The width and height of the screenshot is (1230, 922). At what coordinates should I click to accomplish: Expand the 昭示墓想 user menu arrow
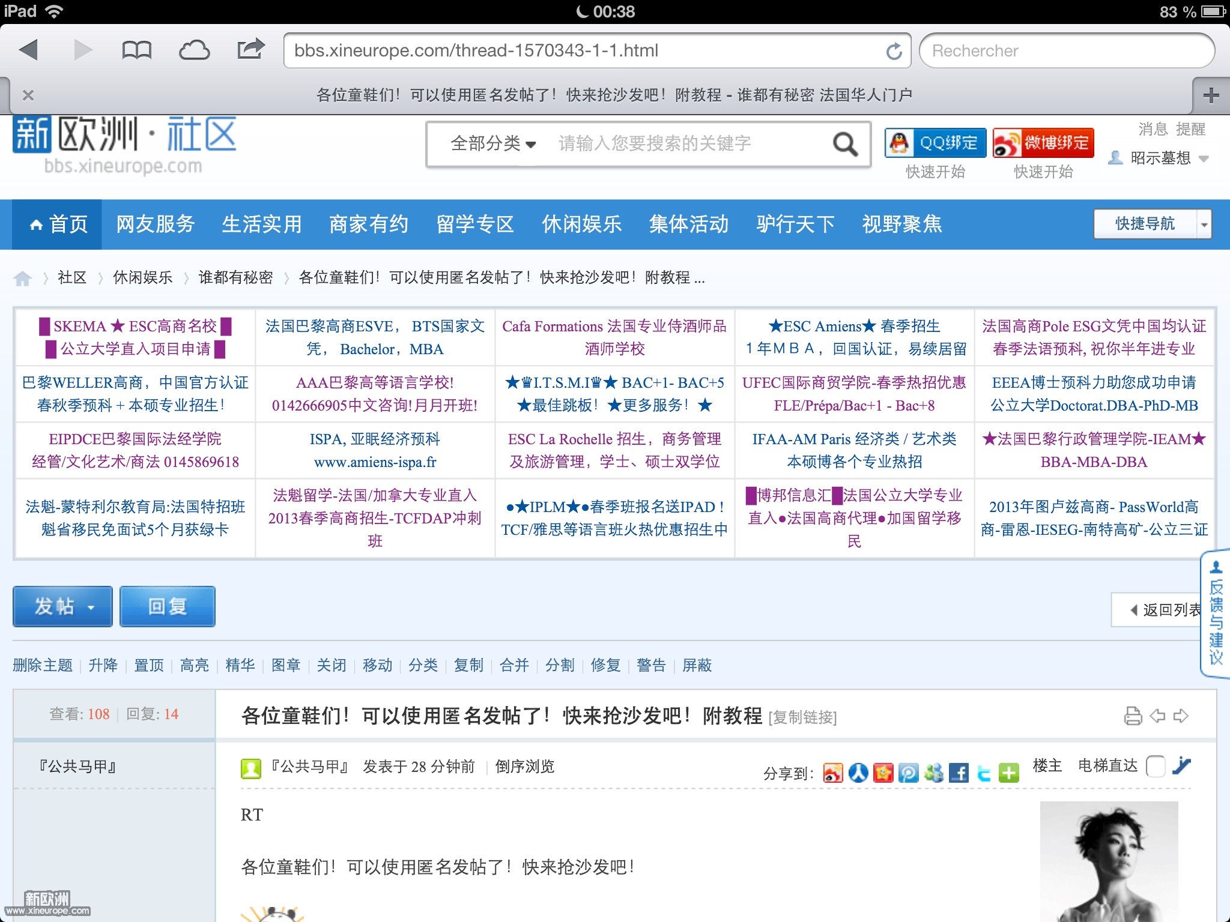point(1204,159)
